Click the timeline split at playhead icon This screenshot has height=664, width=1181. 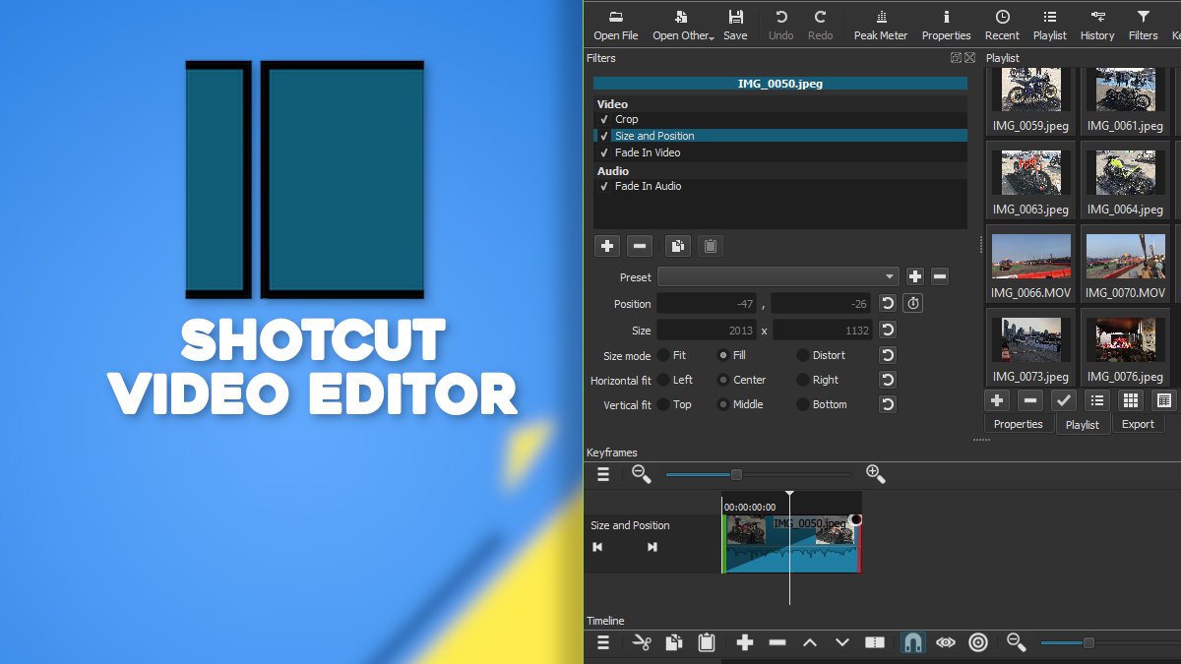coord(875,642)
